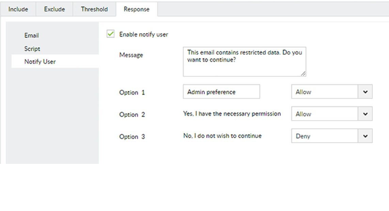Focus the Admin preference input field
Screen dimensions: 389x211
pos(221,92)
